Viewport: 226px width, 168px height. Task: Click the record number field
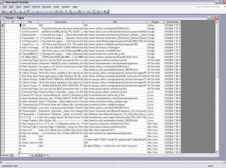tap(24, 155)
